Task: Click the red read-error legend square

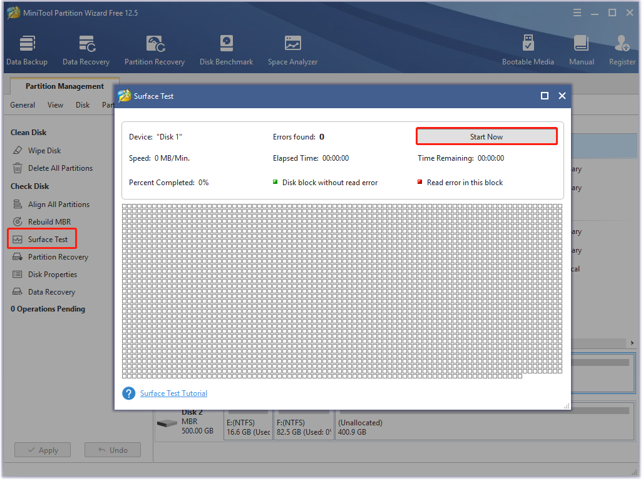Action: (419, 182)
